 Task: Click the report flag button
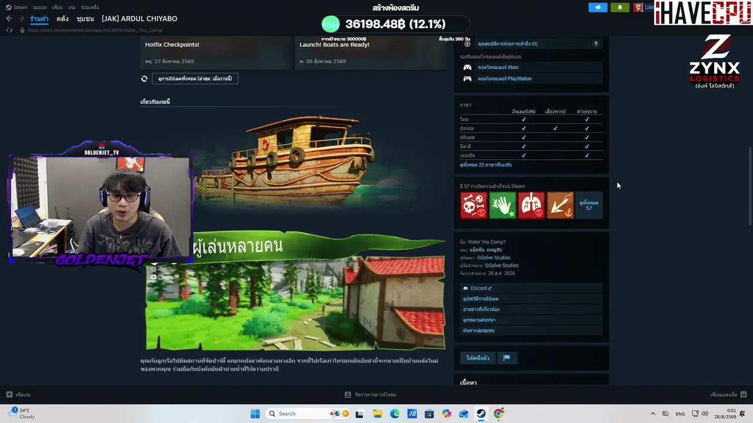507,358
